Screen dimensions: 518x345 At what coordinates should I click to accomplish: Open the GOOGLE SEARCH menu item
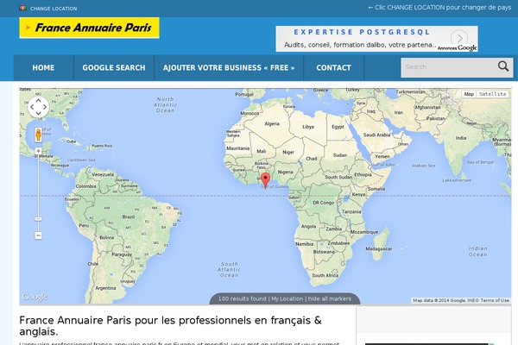(114, 67)
